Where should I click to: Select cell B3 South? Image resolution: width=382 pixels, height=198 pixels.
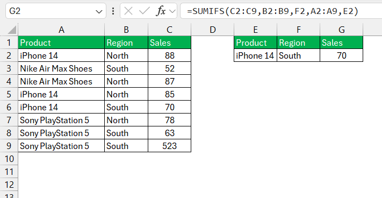click(126, 68)
